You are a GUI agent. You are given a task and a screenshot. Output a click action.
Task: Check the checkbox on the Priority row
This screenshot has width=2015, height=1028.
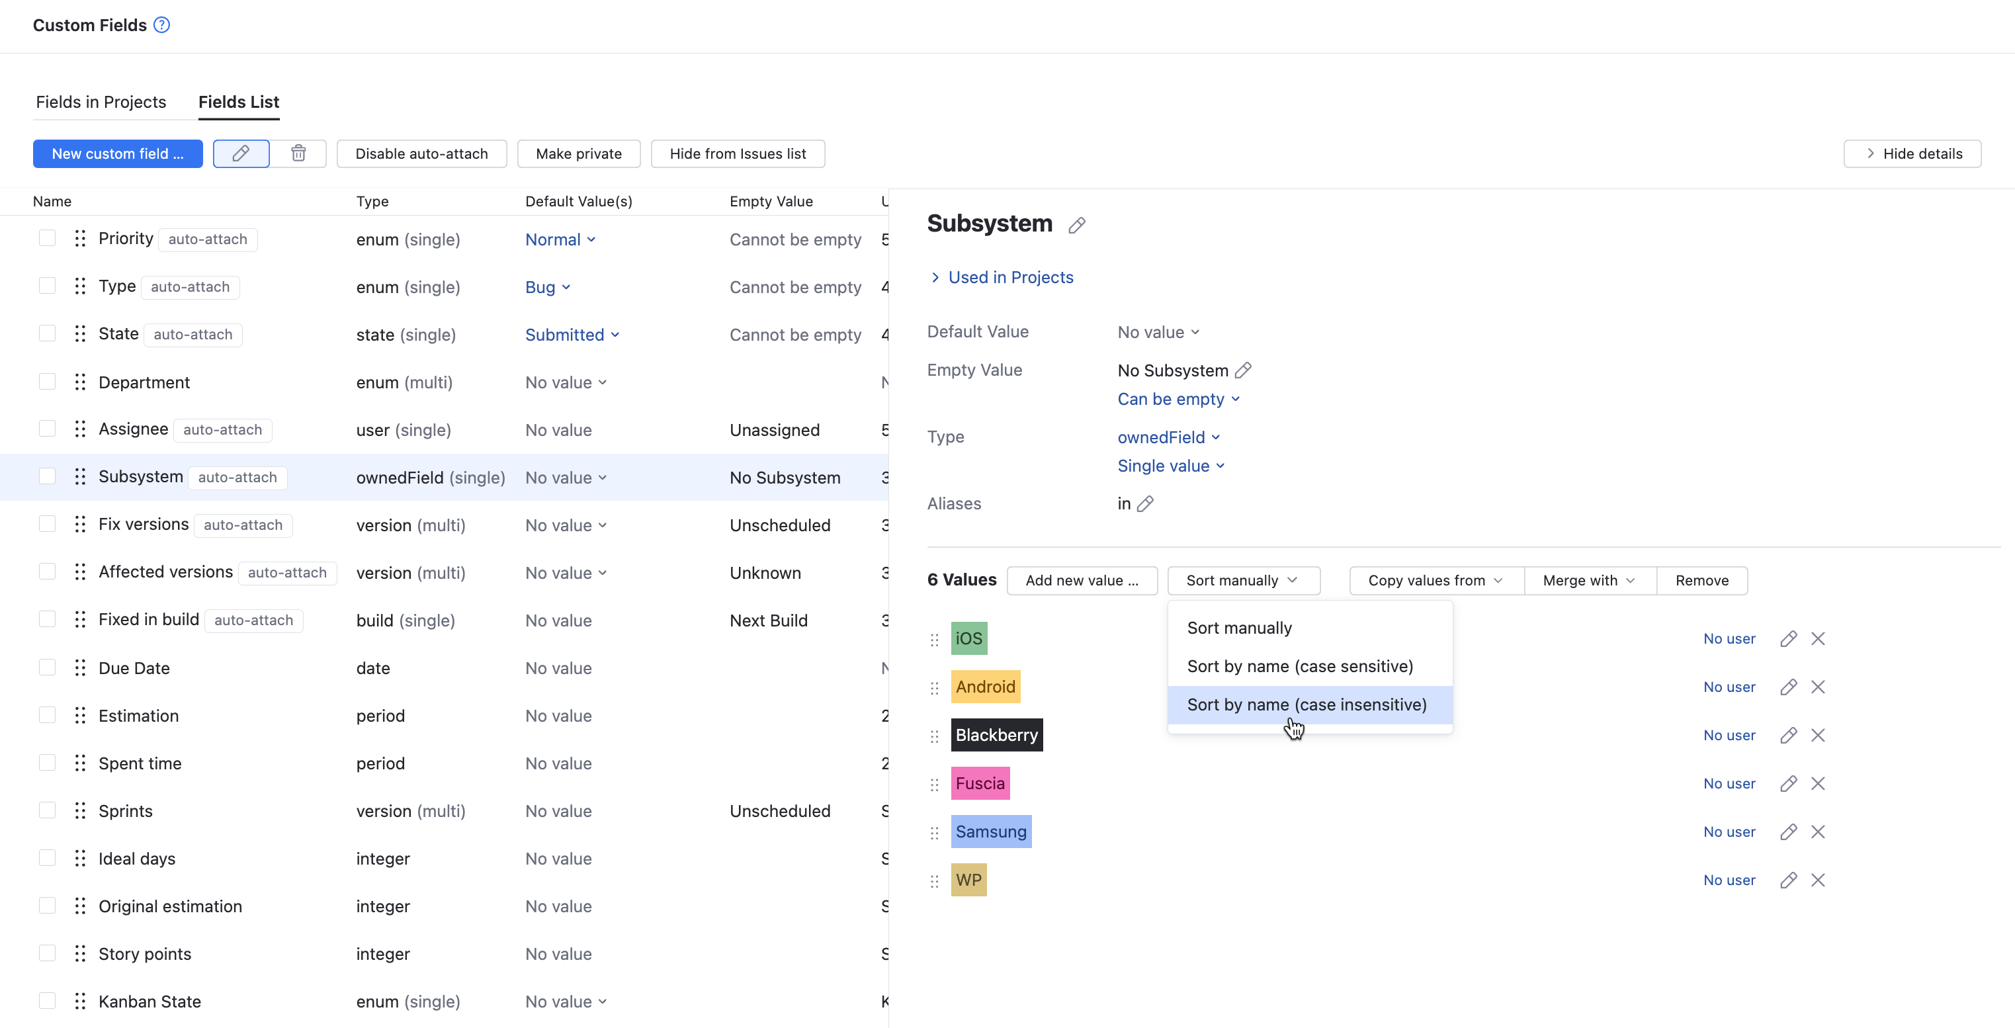pyautogui.click(x=47, y=238)
